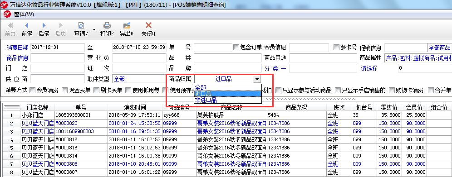Open the 取件类型 combo box showing 全部
The height and width of the screenshot is (177, 452).
[x=139, y=79]
